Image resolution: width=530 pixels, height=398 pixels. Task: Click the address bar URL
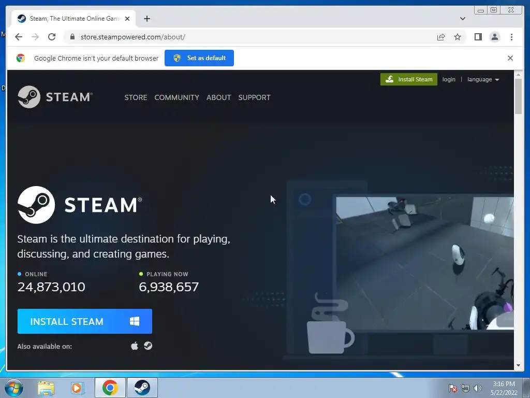[132, 37]
